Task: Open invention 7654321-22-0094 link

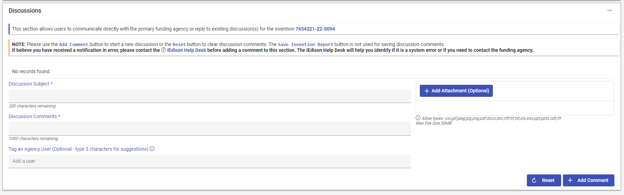Action: (x=315, y=29)
